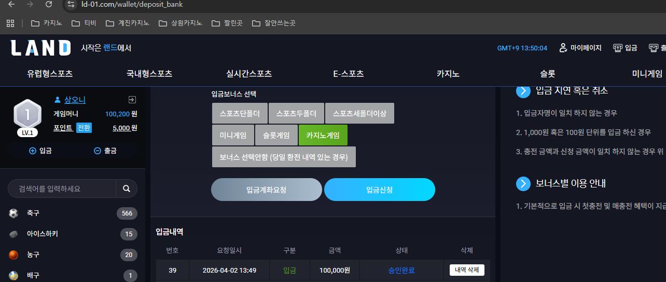The width and height of the screenshot is (666, 282).
Task: Open the 계진카지노 bookmark folder
Action: click(x=127, y=23)
